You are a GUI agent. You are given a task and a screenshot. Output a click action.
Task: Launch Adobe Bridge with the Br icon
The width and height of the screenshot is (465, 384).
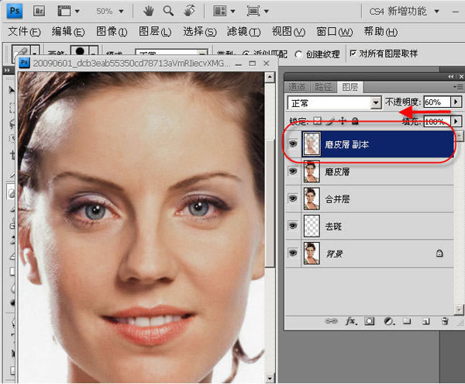39,12
